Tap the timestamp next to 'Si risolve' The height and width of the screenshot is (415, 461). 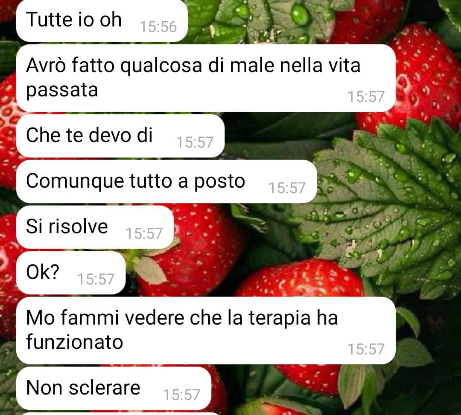coord(144,234)
